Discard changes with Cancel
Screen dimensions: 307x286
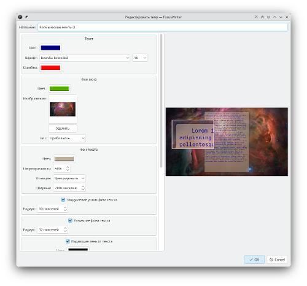[x=277, y=260]
